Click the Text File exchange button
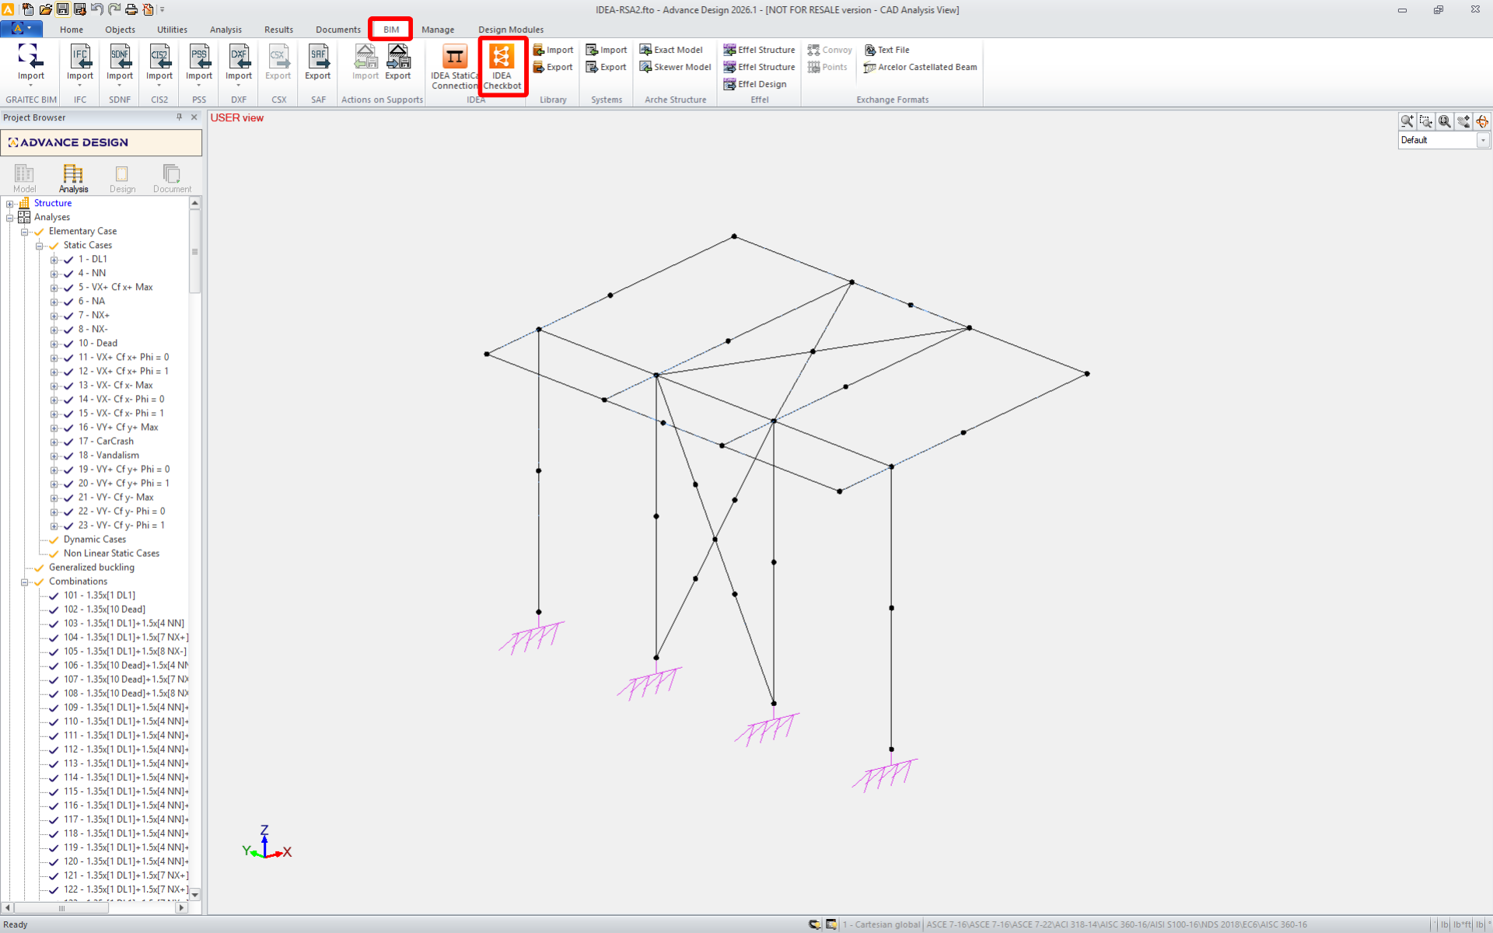This screenshot has height=933, width=1493. point(886,50)
